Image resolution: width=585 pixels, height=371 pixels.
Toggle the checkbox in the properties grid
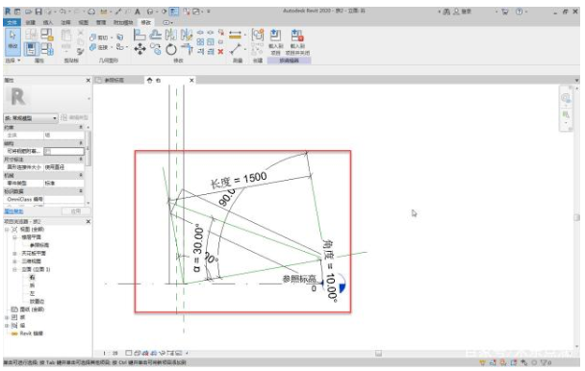click(x=48, y=151)
